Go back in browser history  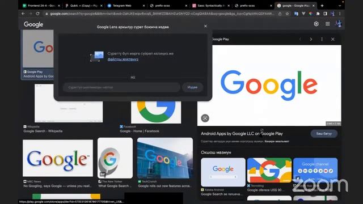click(x=23, y=14)
